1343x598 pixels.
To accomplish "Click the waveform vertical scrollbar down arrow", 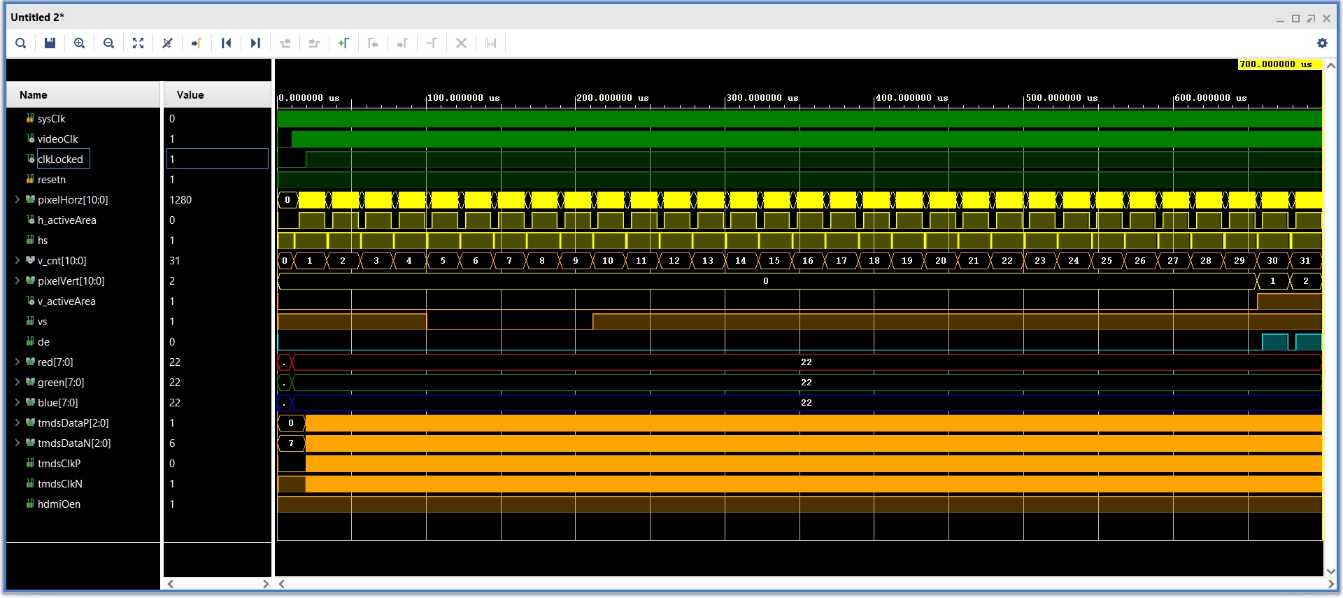I will click(1331, 571).
